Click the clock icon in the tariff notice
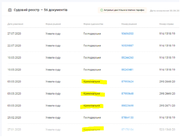 [102, 10]
